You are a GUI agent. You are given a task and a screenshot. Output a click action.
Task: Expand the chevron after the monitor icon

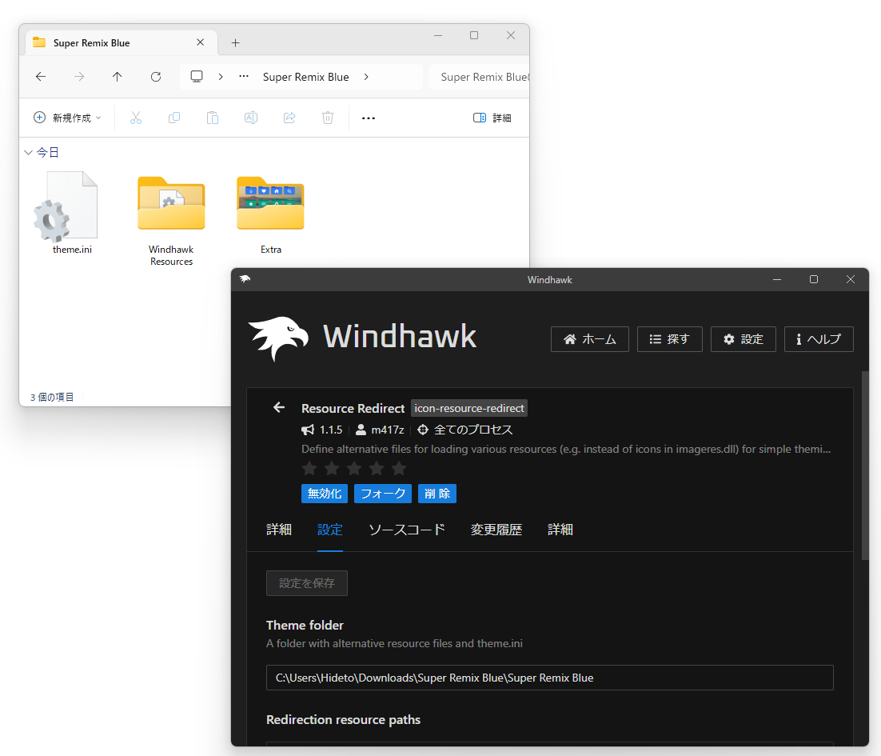tap(221, 77)
